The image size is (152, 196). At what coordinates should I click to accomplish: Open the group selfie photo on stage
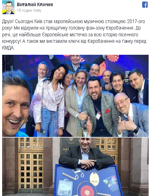75,96
